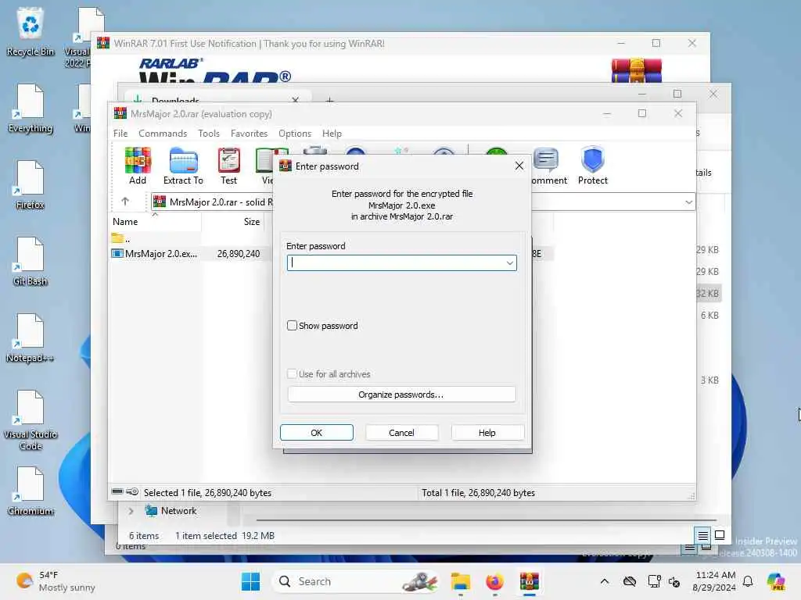The height and width of the screenshot is (600, 801).
Task: Click the Network item in Explorer sidebar
Action: pyautogui.click(x=178, y=511)
